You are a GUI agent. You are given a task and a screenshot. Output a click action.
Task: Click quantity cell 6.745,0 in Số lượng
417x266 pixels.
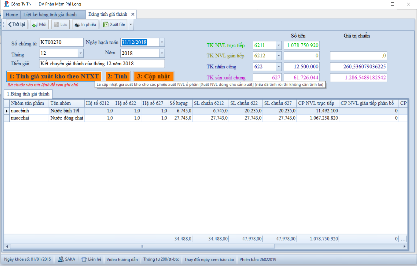click(180, 111)
